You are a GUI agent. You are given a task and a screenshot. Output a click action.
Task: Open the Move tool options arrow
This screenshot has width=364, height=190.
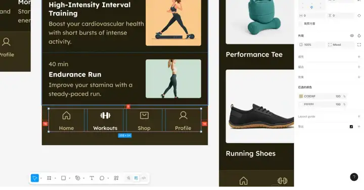(41, 178)
